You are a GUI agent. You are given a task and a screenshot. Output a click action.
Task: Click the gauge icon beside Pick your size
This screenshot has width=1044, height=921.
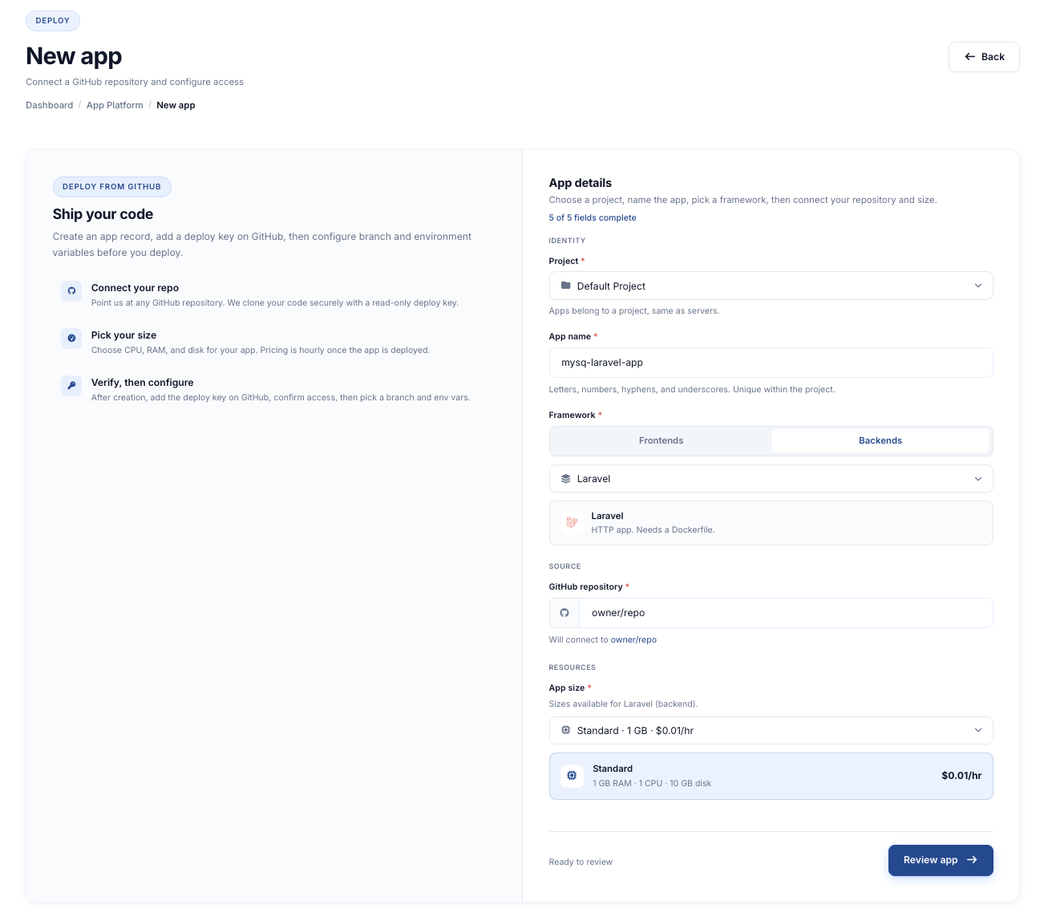71,339
